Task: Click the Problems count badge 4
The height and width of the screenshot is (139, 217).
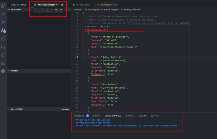Action: coord(87,116)
